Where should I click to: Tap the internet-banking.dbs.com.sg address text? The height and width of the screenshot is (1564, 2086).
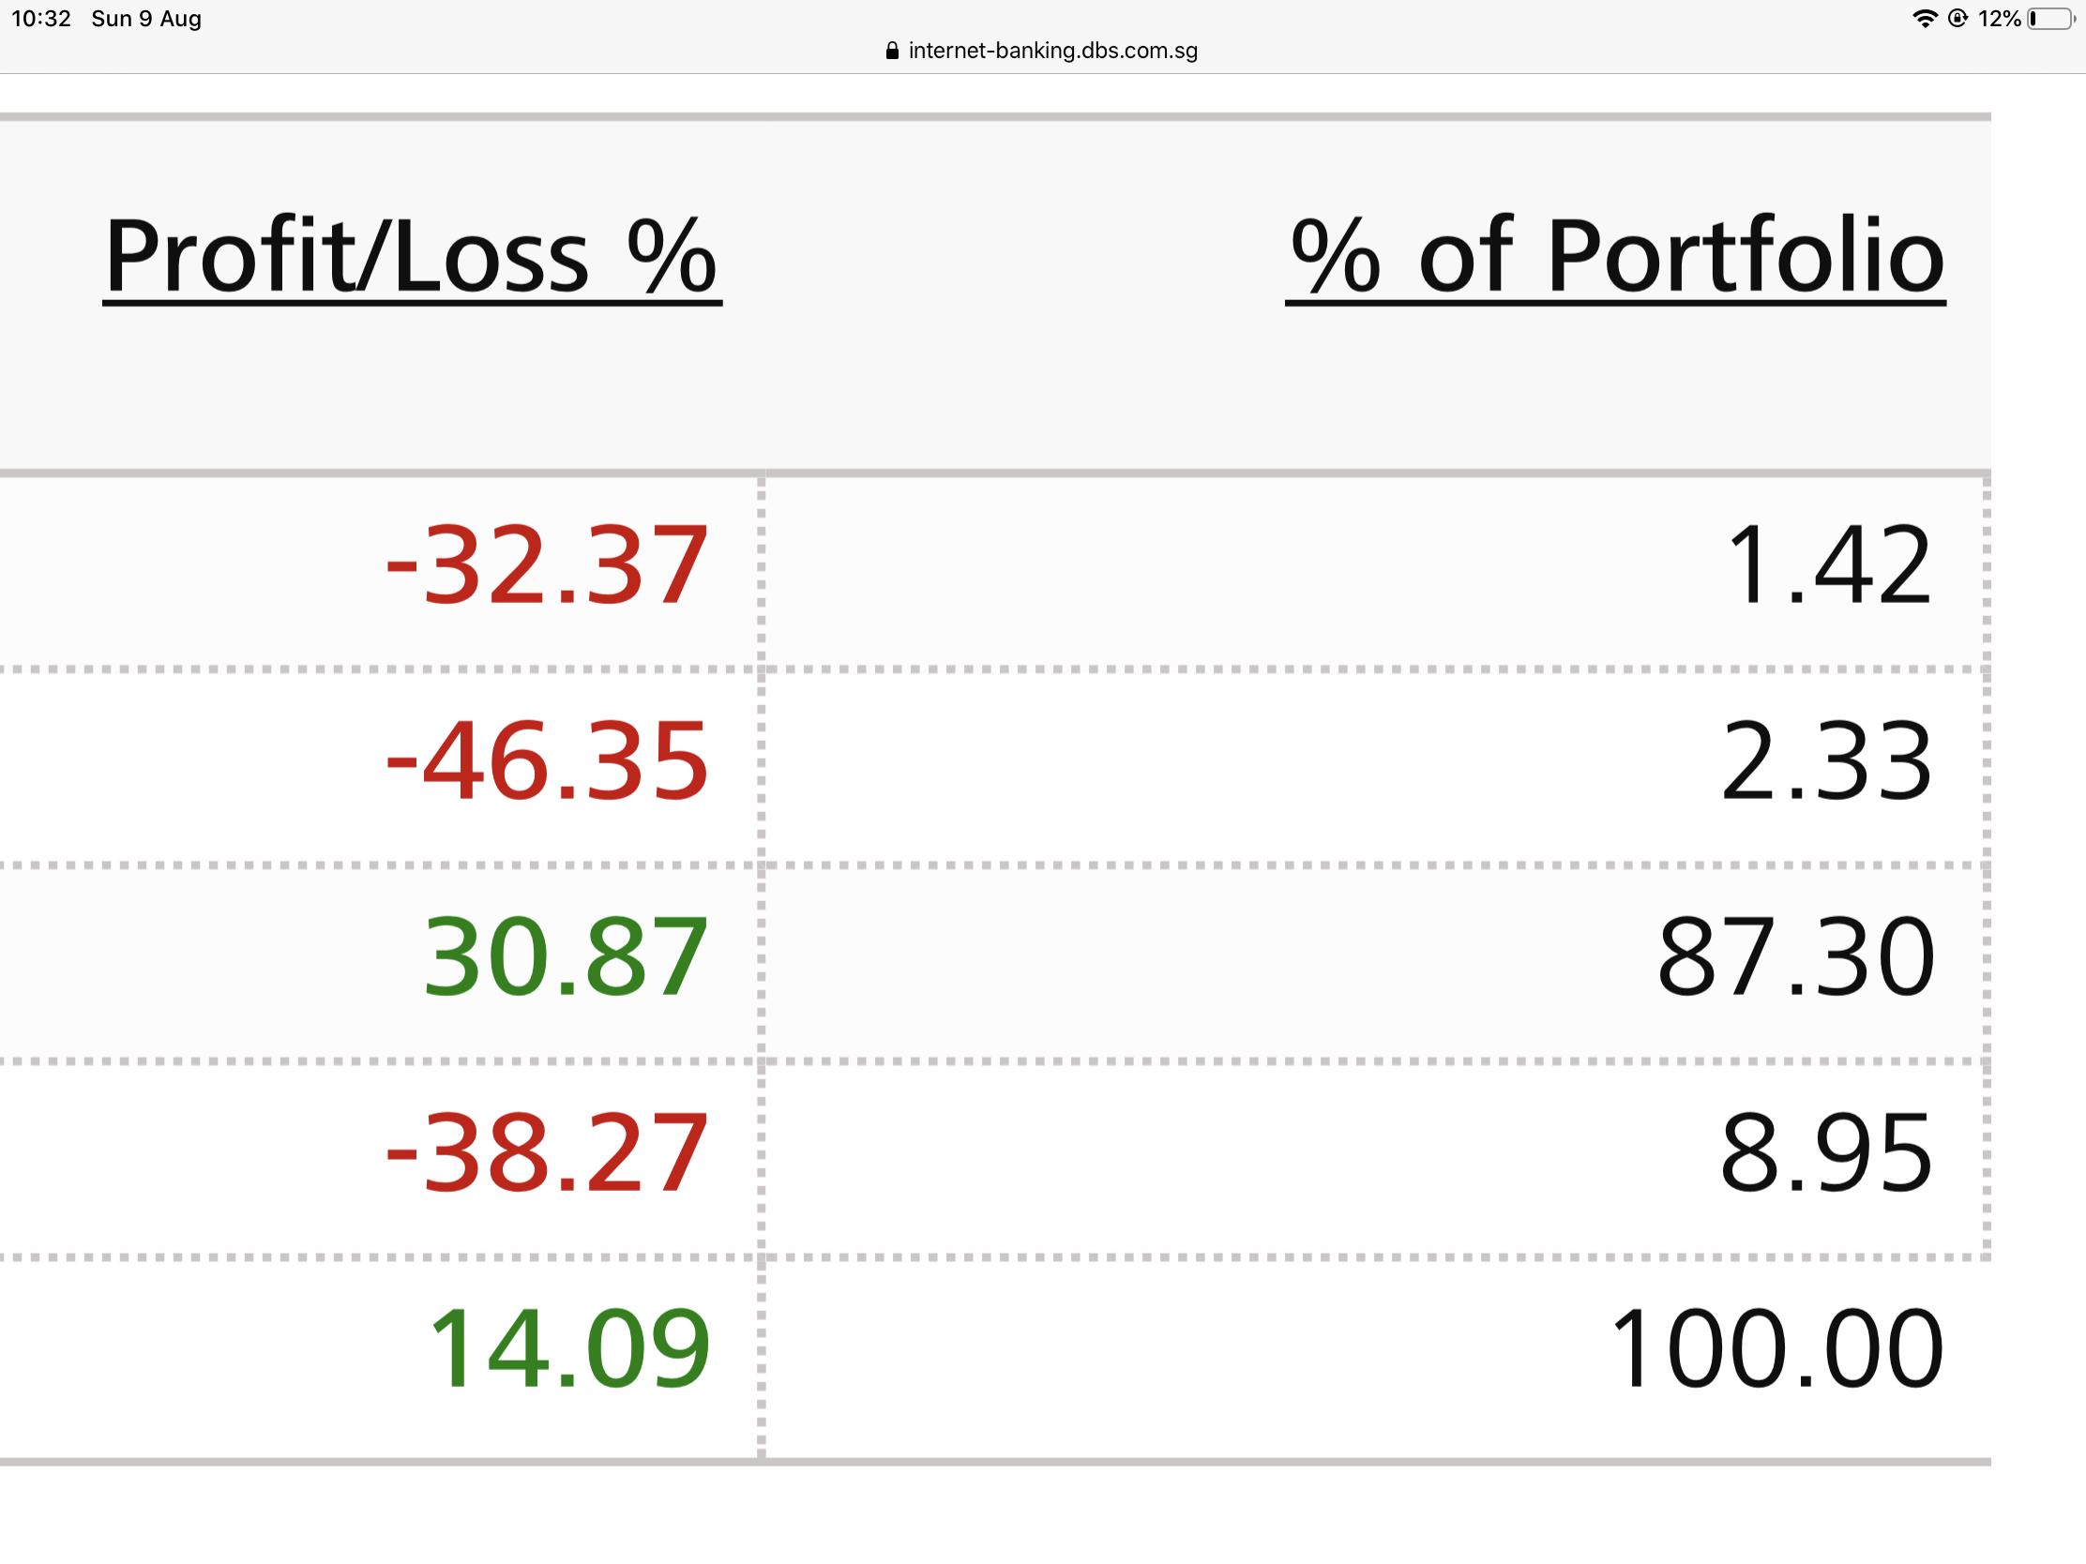tap(1052, 51)
